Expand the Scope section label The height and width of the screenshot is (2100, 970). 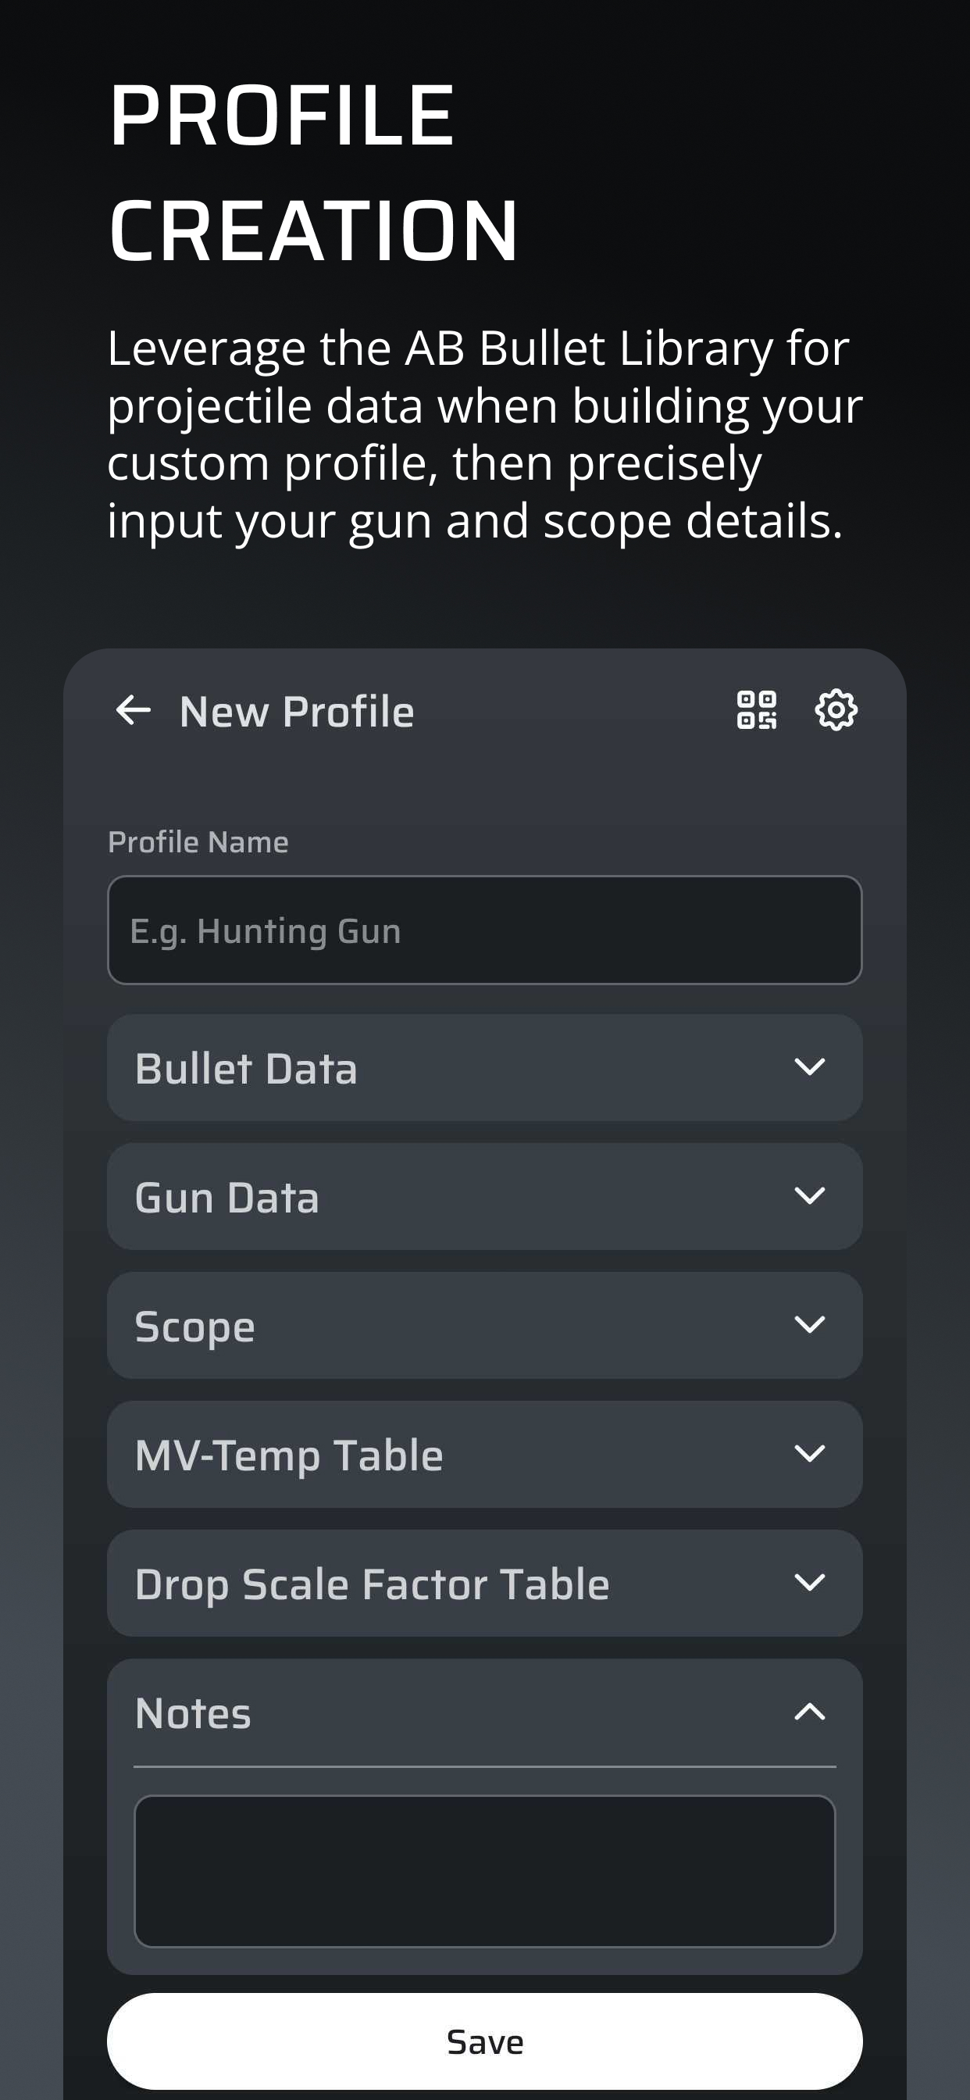pyautogui.click(x=194, y=1327)
